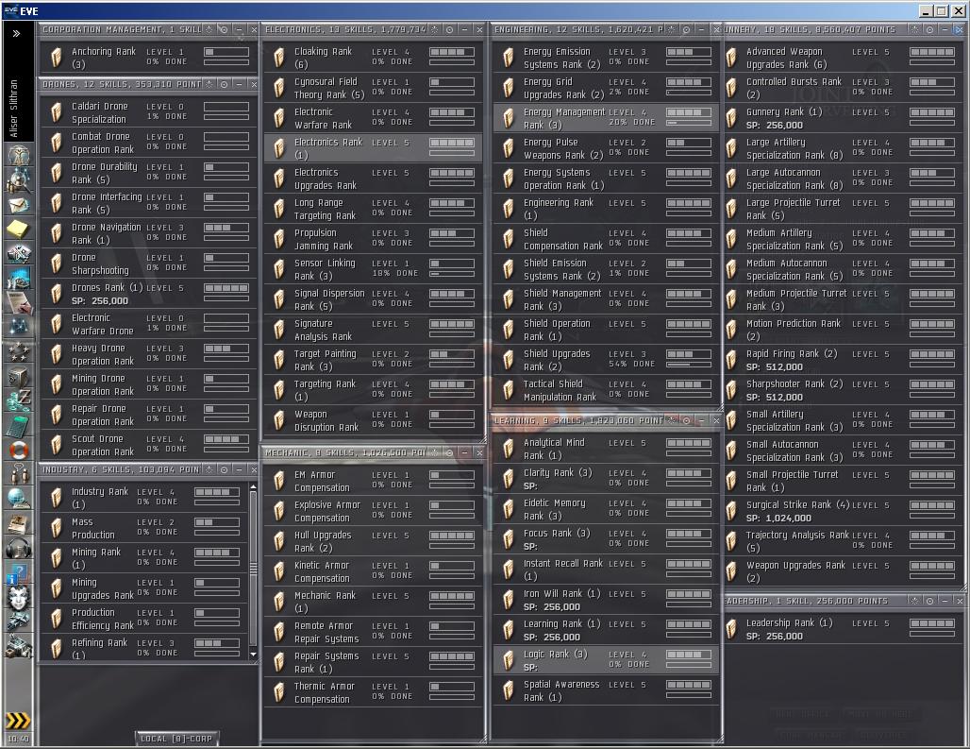The image size is (970, 749).
Task: Click the skill book for Analytical Mind
Action: [509, 449]
